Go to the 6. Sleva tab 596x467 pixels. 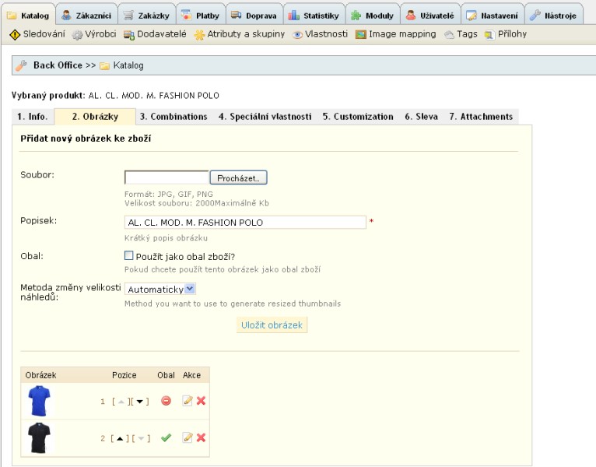click(420, 117)
